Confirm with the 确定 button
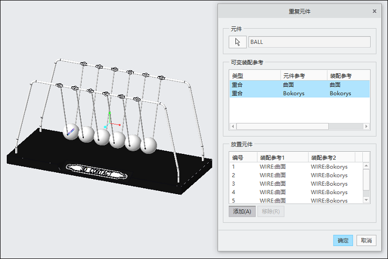 [x=343, y=241]
